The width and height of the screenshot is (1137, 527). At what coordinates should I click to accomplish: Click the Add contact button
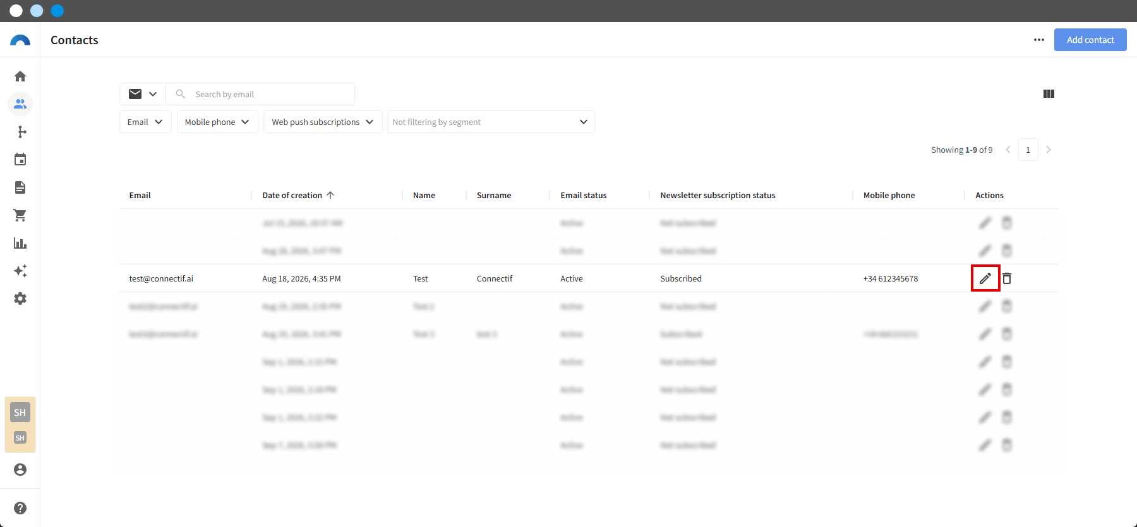pyautogui.click(x=1090, y=40)
